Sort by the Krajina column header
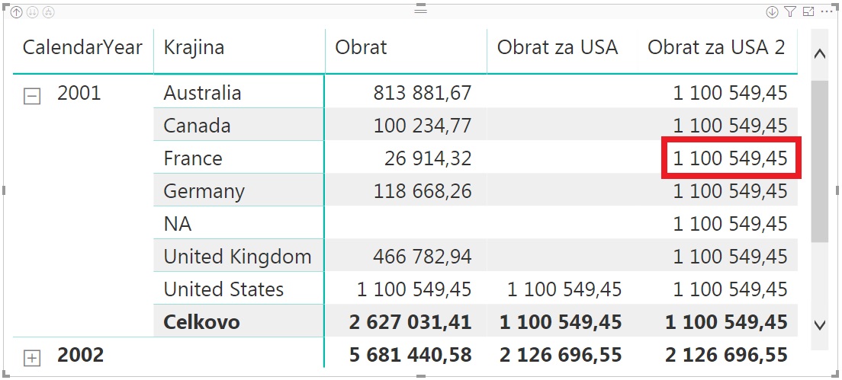The width and height of the screenshot is (842, 380). point(194,47)
